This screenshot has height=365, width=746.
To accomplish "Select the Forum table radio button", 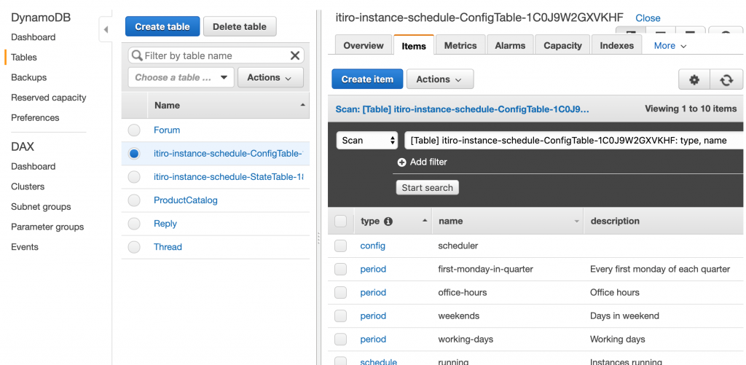I will (x=133, y=130).
